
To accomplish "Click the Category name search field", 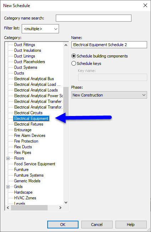I will pos(93,18).
